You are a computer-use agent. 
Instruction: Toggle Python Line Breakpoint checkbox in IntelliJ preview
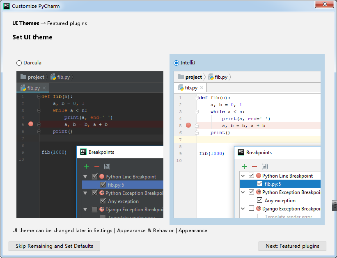coord(252,176)
